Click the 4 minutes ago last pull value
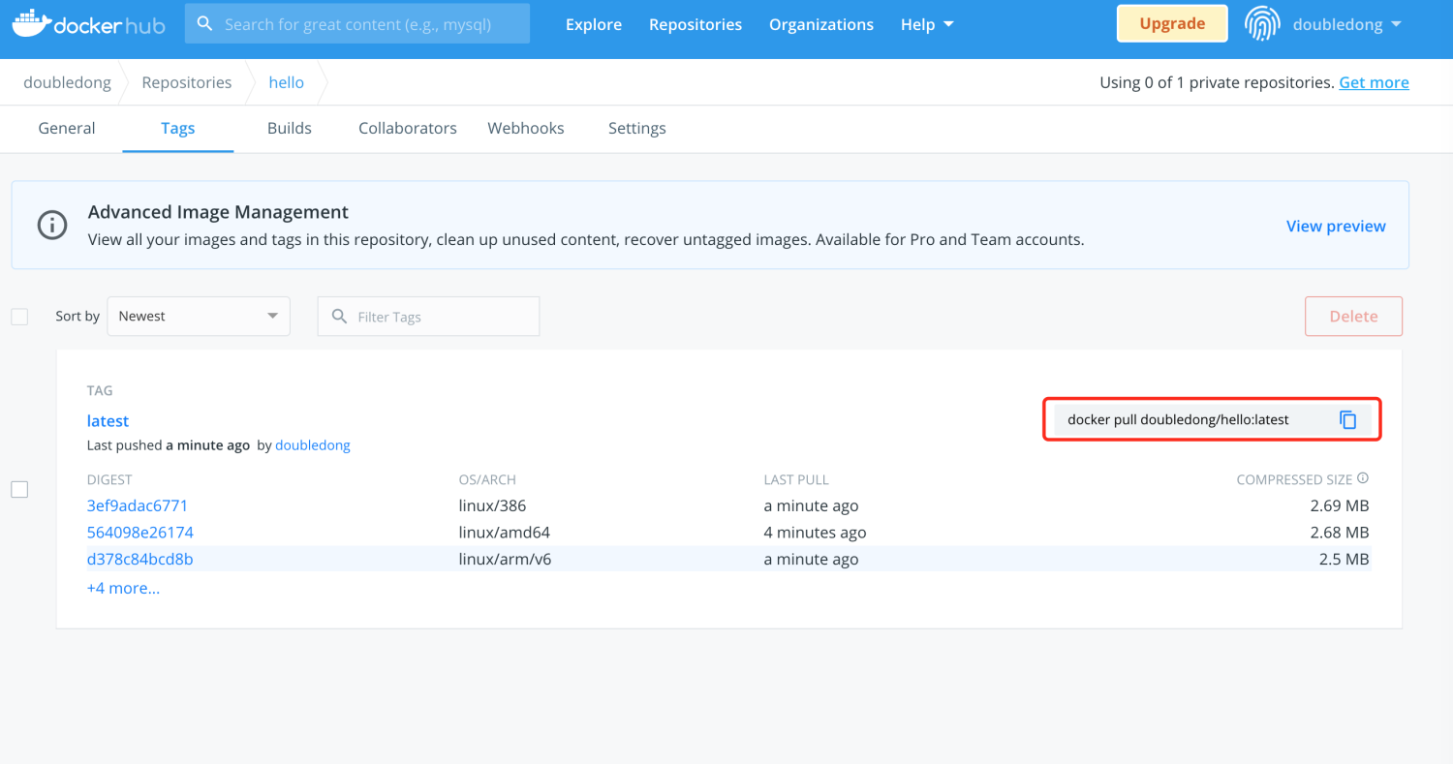Screen dimensions: 1453x764 point(815,533)
